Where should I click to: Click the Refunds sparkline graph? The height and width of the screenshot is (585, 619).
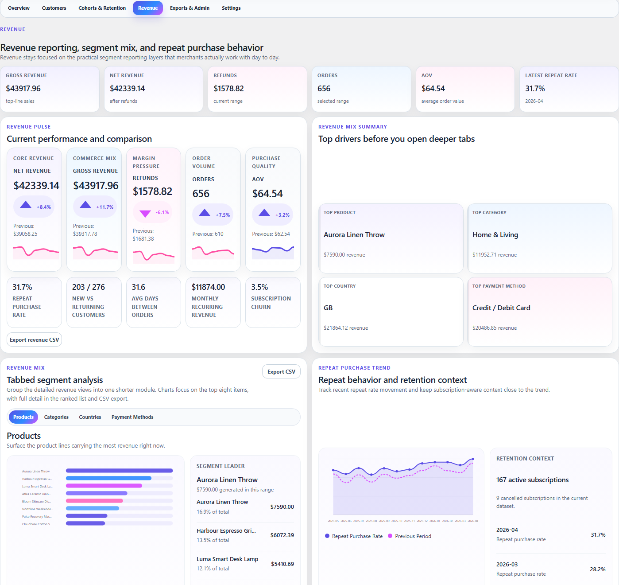[x=154, y=256]
